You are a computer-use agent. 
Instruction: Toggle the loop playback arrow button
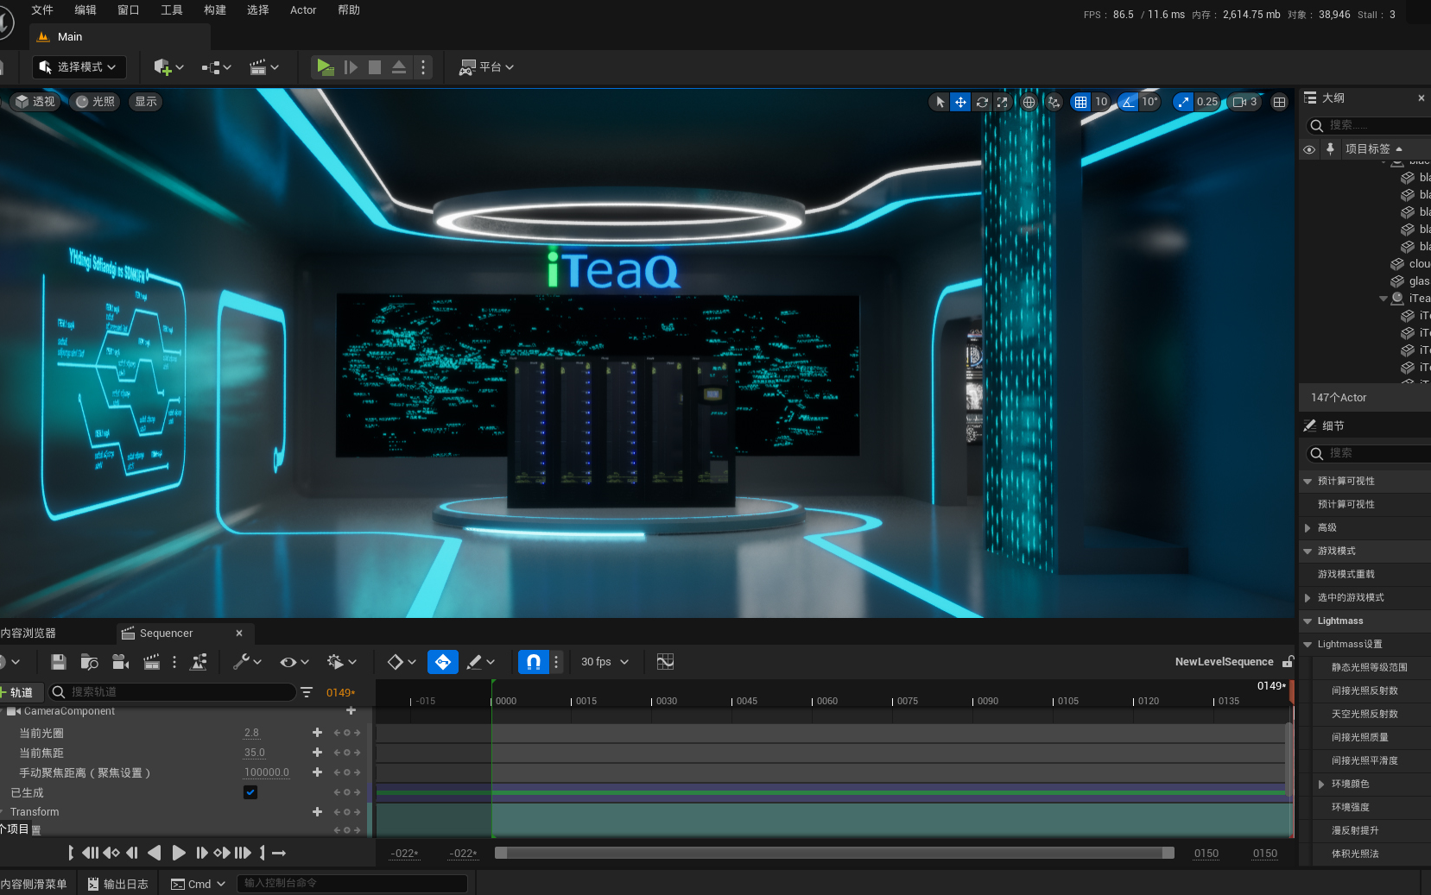(279, 853)
